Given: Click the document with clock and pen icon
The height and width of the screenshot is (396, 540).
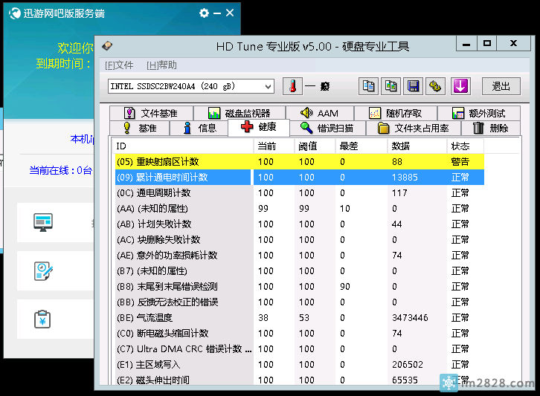Looking at the screenshot, I should pos(43,271).
